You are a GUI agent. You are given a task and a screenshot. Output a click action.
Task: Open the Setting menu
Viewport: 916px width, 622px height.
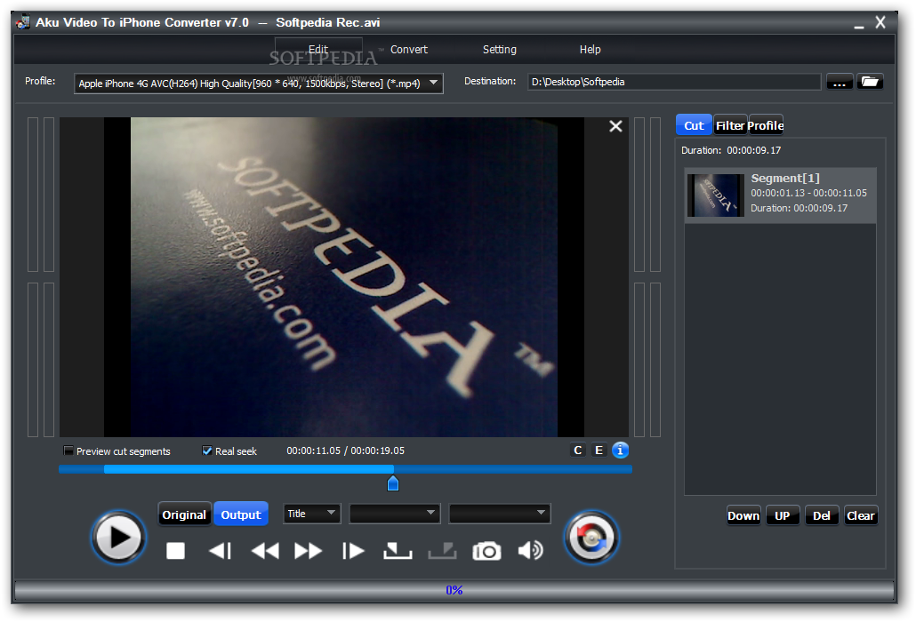pos(500,50)
